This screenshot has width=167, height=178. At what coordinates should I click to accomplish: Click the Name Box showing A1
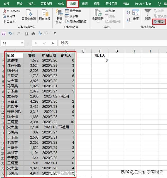11,43
